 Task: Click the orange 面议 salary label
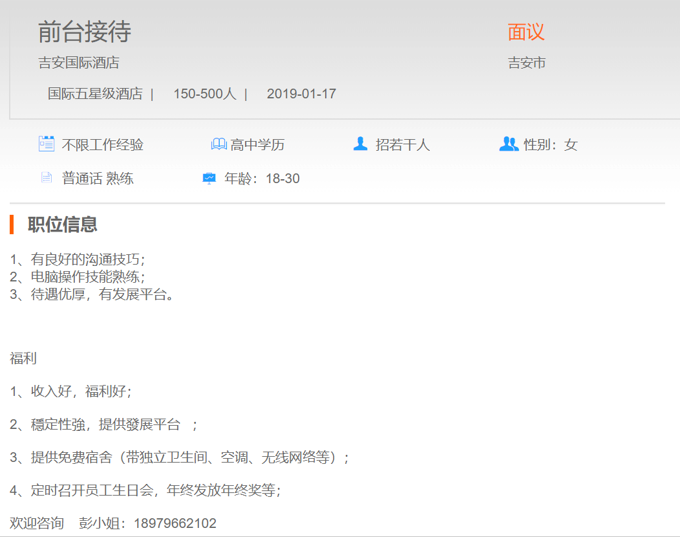click(x=526, y=32)
